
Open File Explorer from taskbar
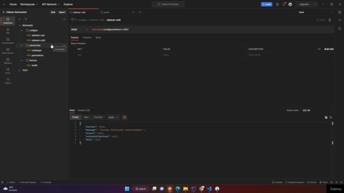click(185, 189)
